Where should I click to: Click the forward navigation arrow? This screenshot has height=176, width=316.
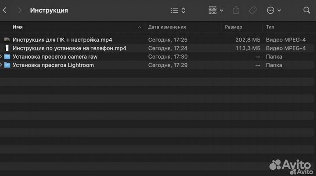pyautogui.click(x=19, y=10)
